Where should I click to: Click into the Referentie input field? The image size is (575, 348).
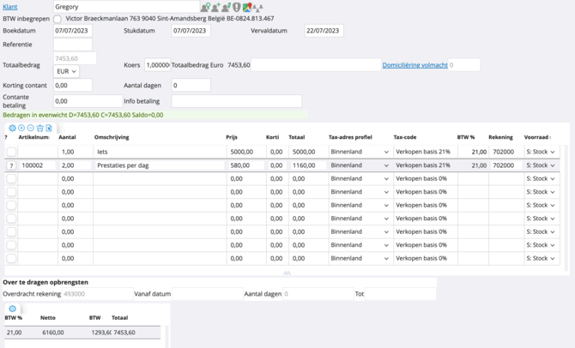click(x=73, y=45)
